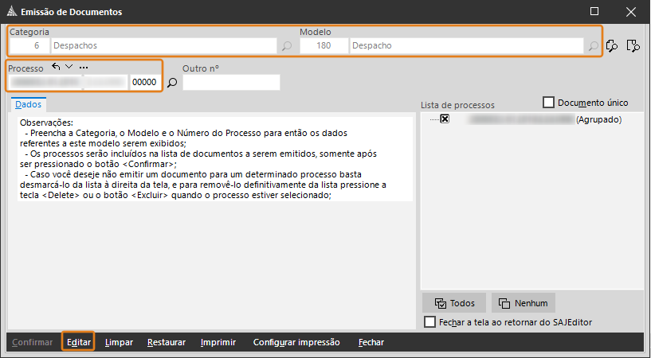This screenshot has height=358, width=651.
Task: Select the (Agrupado) process row in the list
Action: [x=545, y=119]
